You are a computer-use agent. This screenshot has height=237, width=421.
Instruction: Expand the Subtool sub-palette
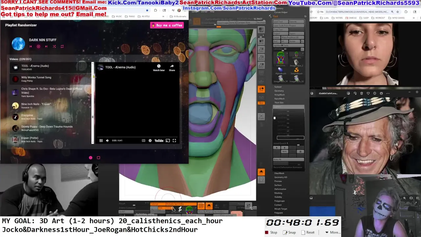pyautogui.click(x=278, y=87)
